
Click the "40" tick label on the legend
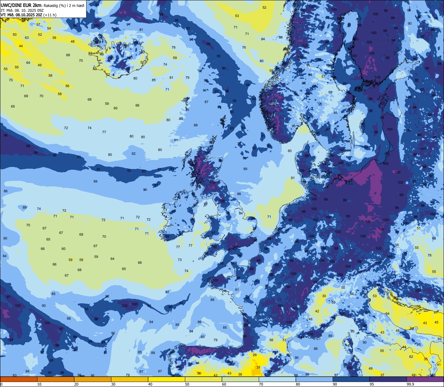150,384
